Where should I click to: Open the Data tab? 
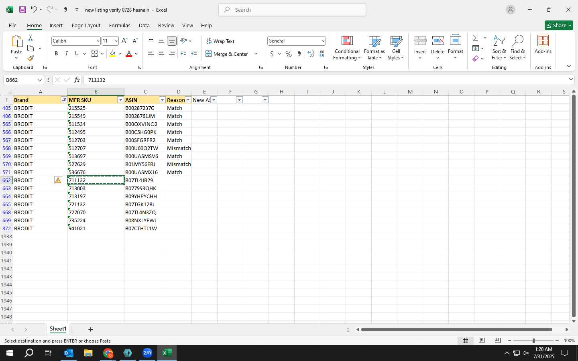(x=144, y=25)
